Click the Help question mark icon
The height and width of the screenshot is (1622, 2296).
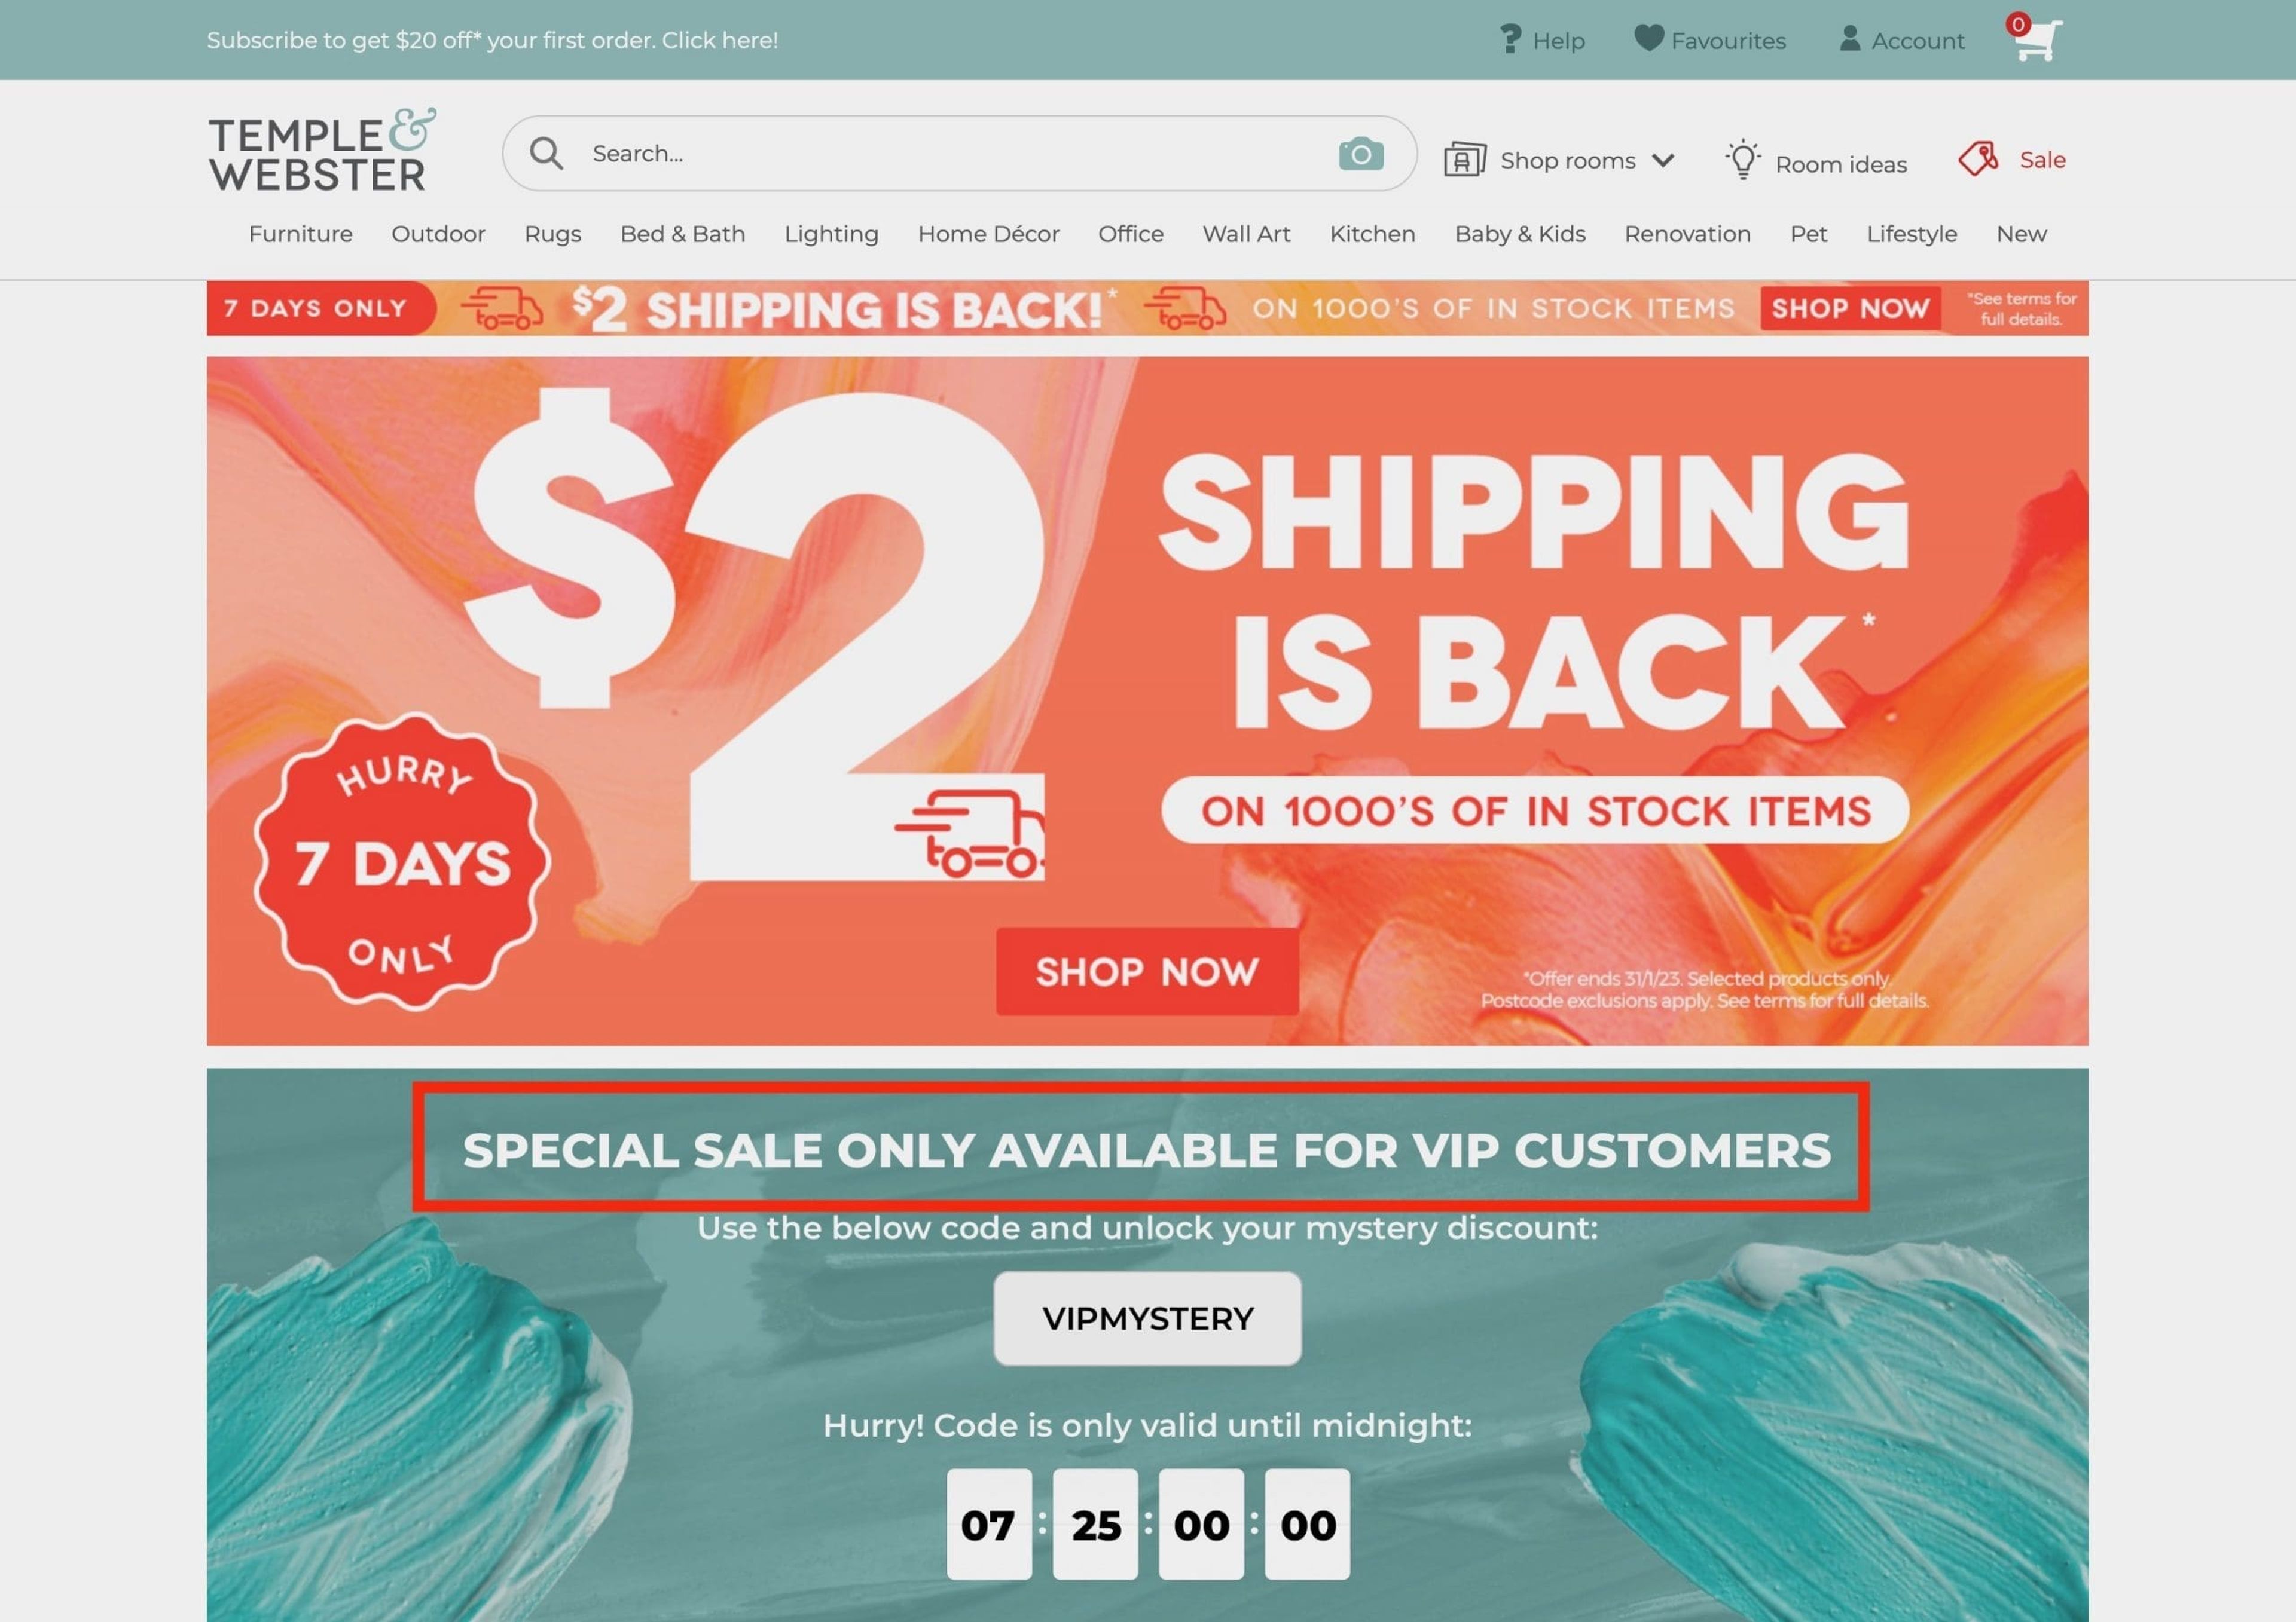[x=1510, y=40]
